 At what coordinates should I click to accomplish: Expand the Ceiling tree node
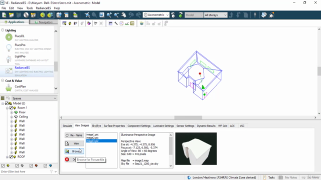pos(12,116)
